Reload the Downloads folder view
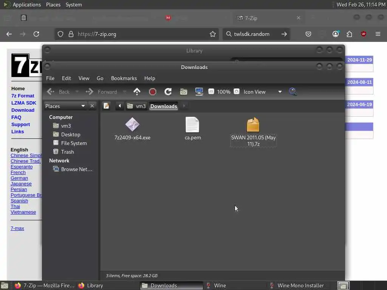 tap(168, 92)
